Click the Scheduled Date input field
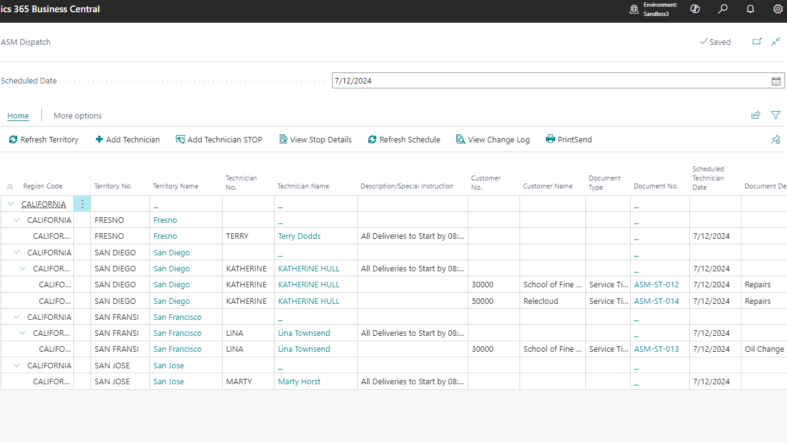Image resolution: width=787 pixels, height=442 pixels. (x=550, y=81)
